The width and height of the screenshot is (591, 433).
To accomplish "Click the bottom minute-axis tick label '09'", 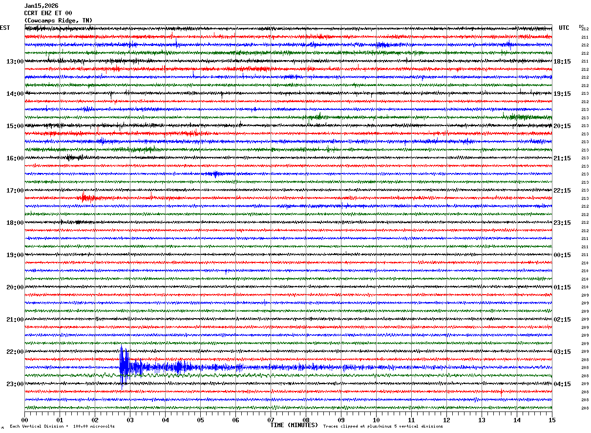I will tap(341, 420).
